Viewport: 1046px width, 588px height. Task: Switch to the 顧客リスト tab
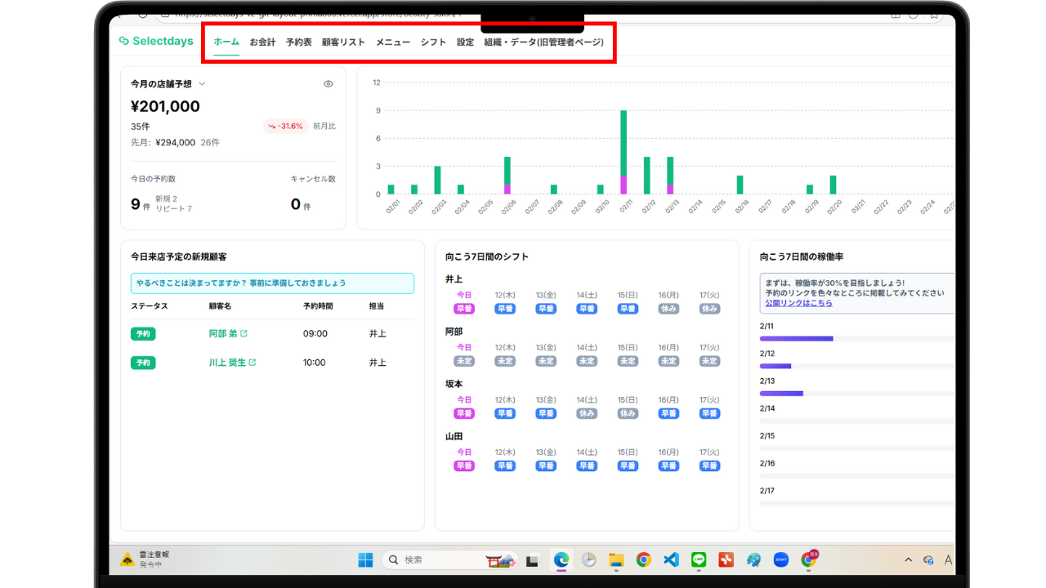tap(343, 42)
